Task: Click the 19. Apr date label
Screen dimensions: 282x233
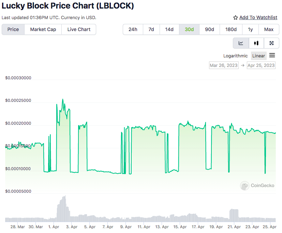Action: pyautogui.click(x=216, y=227)
